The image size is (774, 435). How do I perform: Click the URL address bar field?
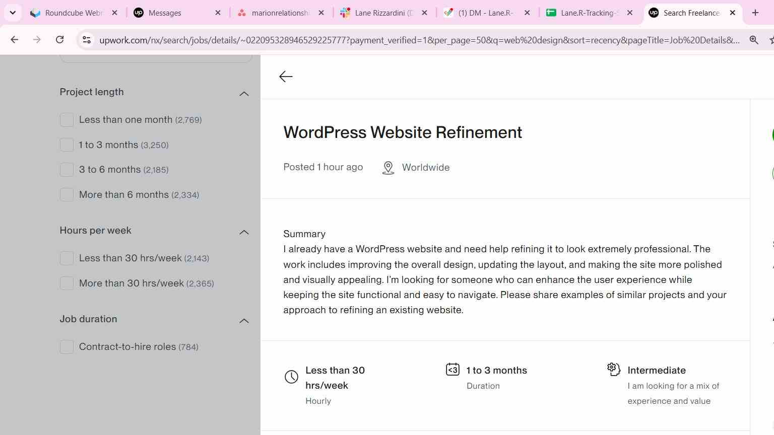(419, 40)
